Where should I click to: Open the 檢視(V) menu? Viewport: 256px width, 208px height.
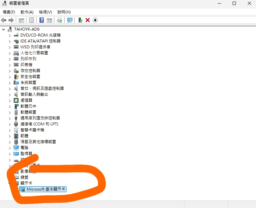[45, 12]
